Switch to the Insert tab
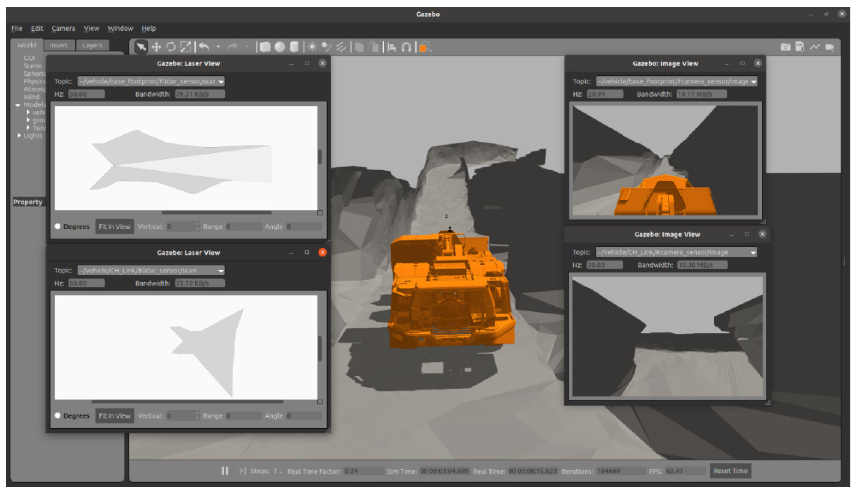The width and height of the screenshot is (857, 493). [59, 45]
